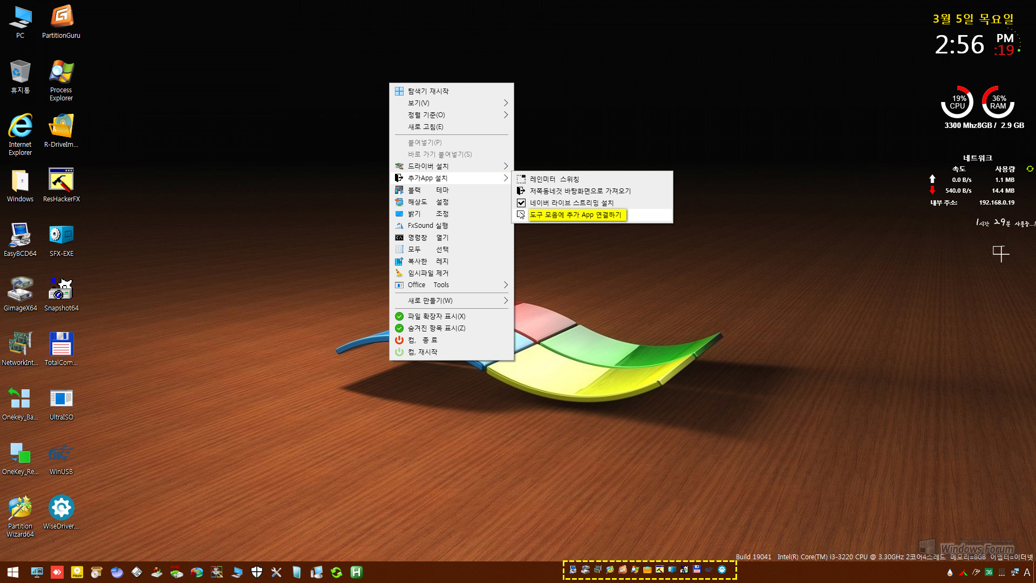
Task: Open the network tray icon
Action: (1014, 572)
